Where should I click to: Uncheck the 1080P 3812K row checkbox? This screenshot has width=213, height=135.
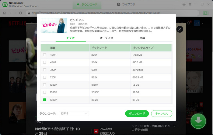coord(44,100)
